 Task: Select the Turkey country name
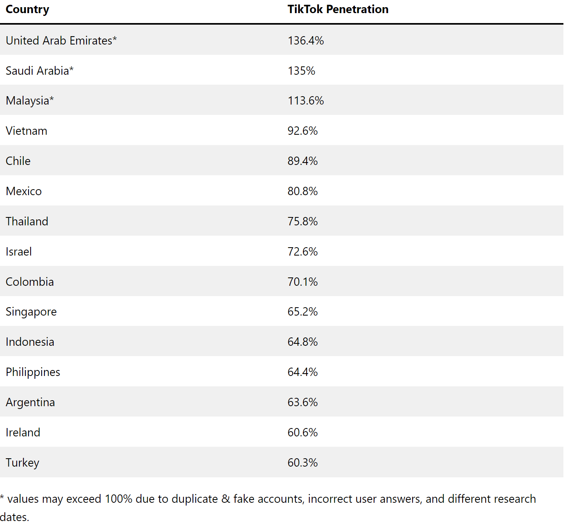[23, 463]
